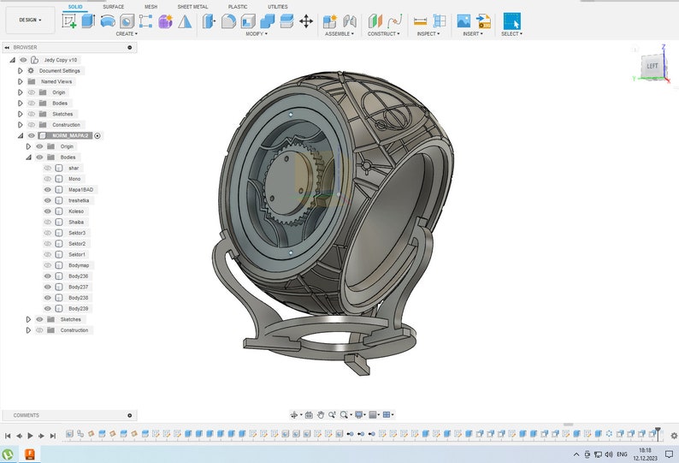Image resolution: width=679 pixels, height=463 pixels.
Task: Show the Sektor3 body
Action: pos(48,234)
